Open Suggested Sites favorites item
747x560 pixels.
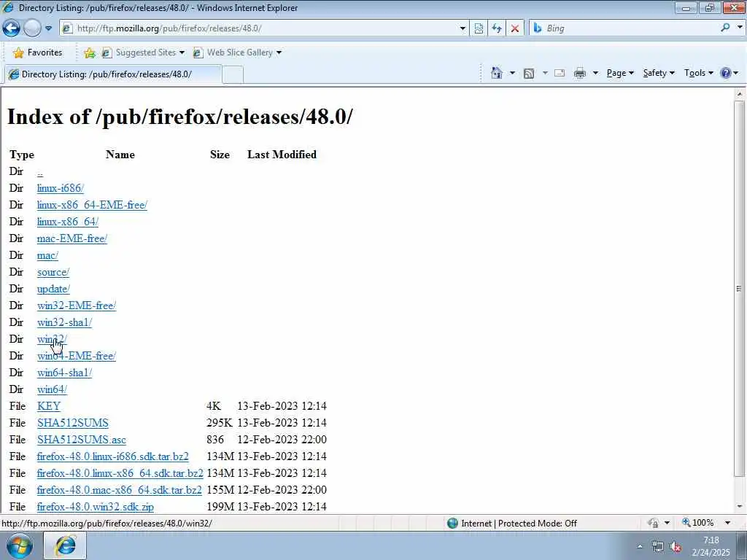(x=143, y=52)
